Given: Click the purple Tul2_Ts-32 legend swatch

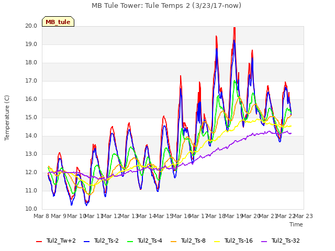Looking at the screenshot, I should tap(264, 242).
